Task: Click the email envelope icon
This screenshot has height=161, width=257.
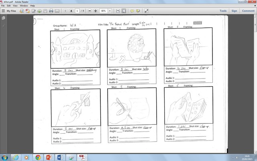Action: click(x=57, y=11)
